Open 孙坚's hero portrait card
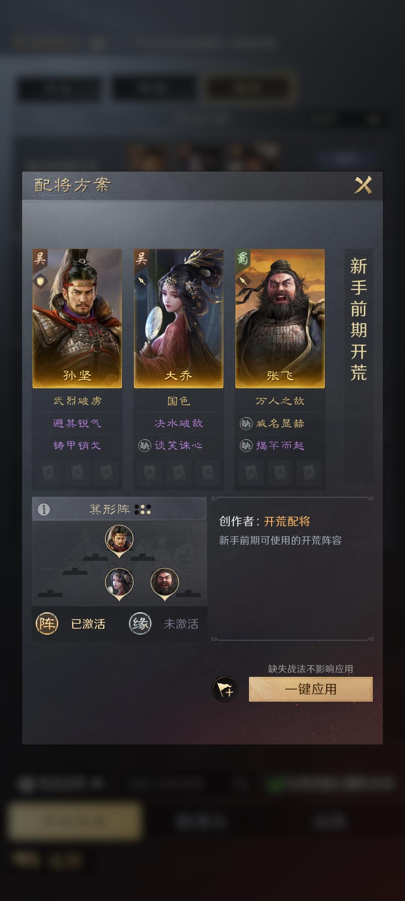 click(77, 318)
